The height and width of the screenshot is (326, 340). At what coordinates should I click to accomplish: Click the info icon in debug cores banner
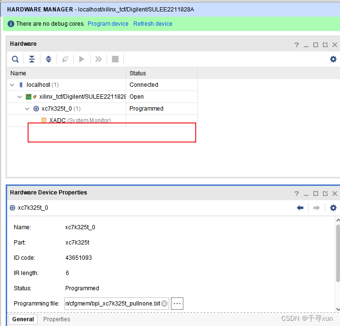(x=11, y=24)
